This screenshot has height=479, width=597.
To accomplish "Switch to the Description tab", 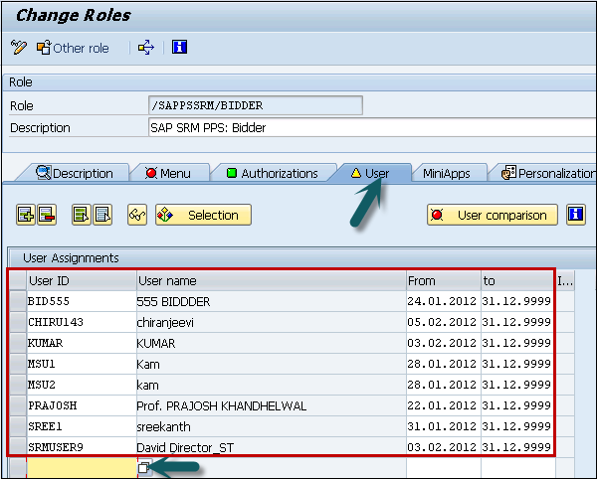I will tap(75, 173).
